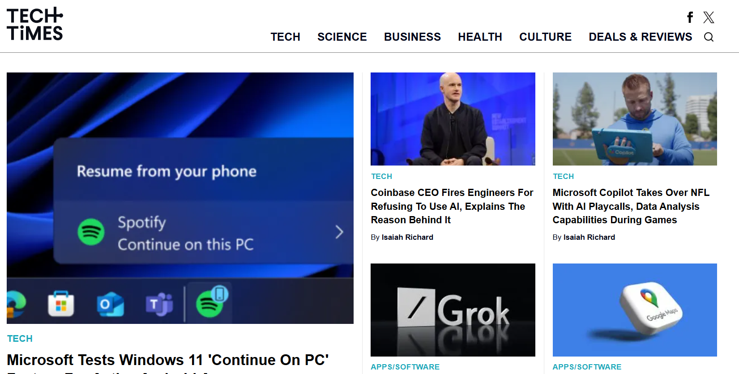Open the Windows 11 Spotify featured image
The height and width of the screenshot is (374, 739).
(x=180, y=198)
